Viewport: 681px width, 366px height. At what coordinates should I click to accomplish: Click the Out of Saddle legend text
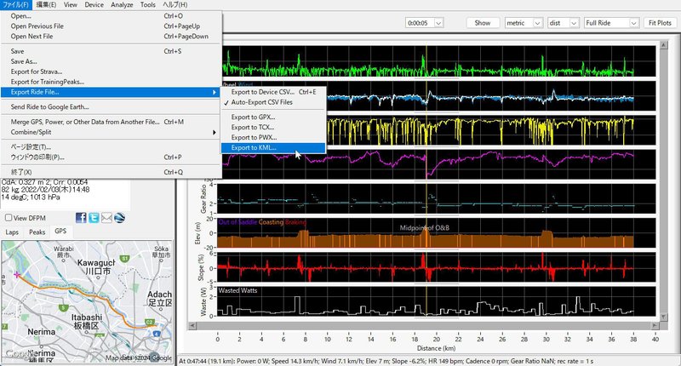click(x=237, y=222)
